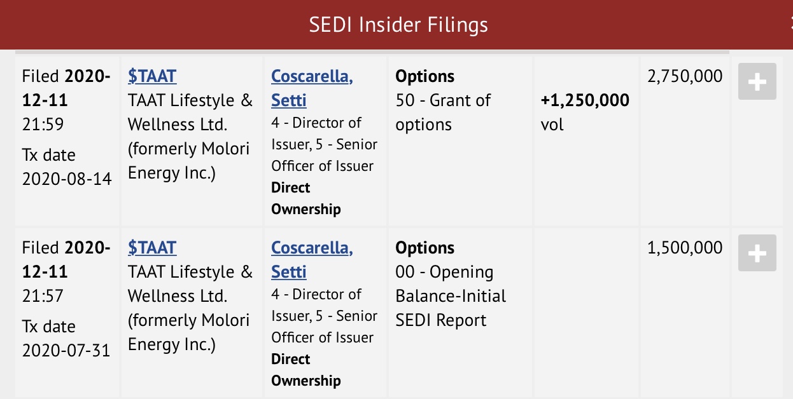Click TAAT Lifestyle company name in first row
The width and height of the screenshot is (793, 399).
(190, 137)
